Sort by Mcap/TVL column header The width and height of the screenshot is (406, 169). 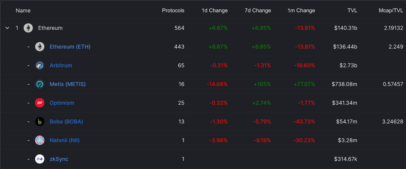[391, 10]
